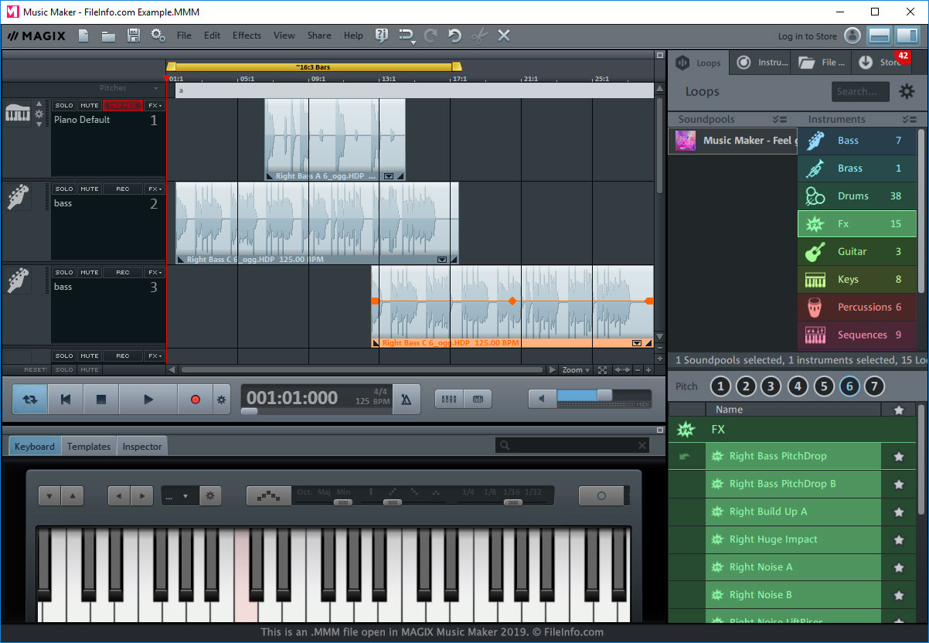The image size is (929, 643).
Task: Open the loops settings gear icon
Action: point(907,92)
